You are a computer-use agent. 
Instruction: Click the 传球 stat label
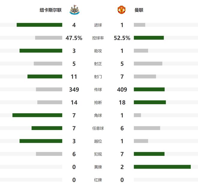(98, 89)
